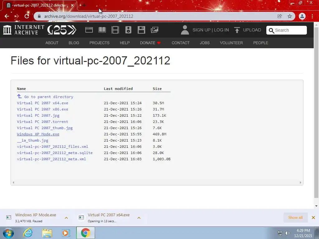Reload the page
Viewport: 319px width, 239px height.
[27, 16]
